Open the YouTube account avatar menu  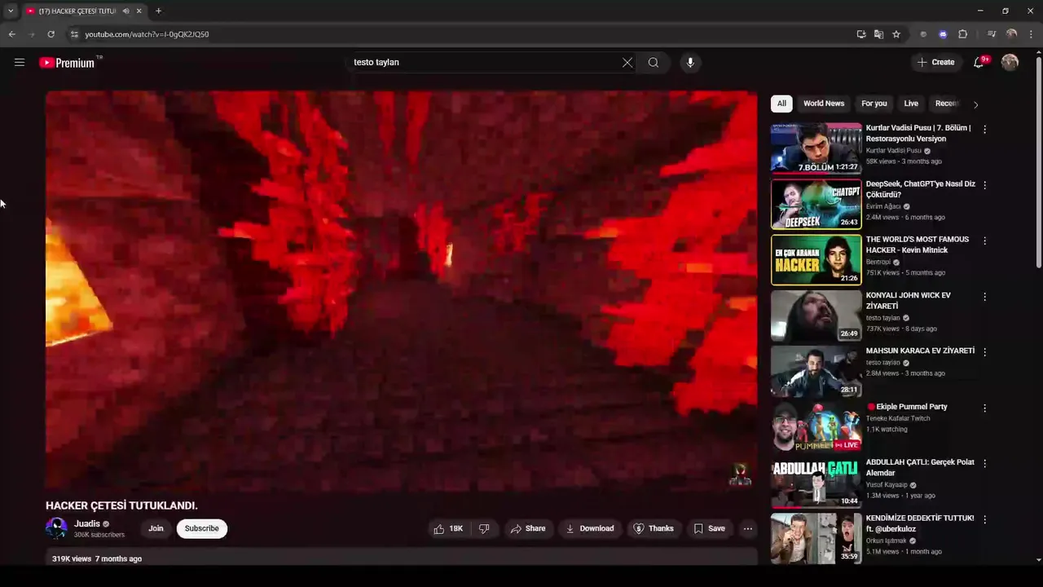coord(1010,62)
